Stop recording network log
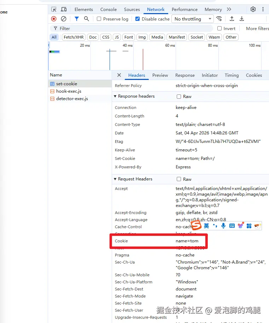 click(x=54, y=19)
